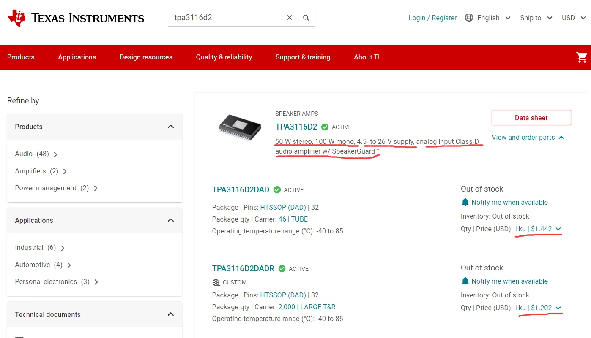Viewport: 591px width, 338px height.
Task: Click Notify me when available for TPA3116D2DAD
Action: (509, 202)
